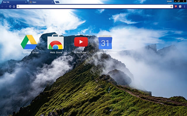
Task: Go forward to the next page
Action: click(x=6, y=6)
